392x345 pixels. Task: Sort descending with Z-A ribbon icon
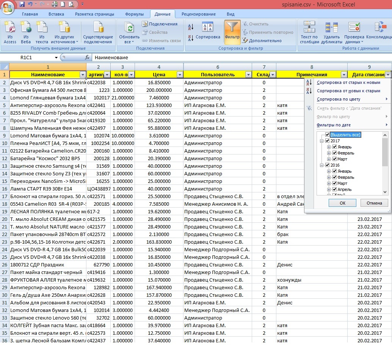191,38
